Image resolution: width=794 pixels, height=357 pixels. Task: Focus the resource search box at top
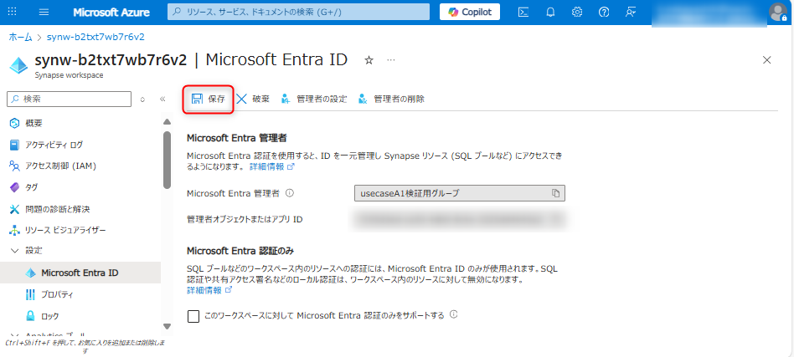pos(298,13)
